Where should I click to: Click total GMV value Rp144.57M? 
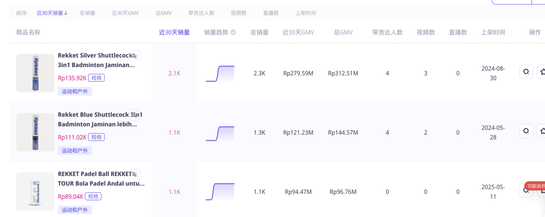343,133
